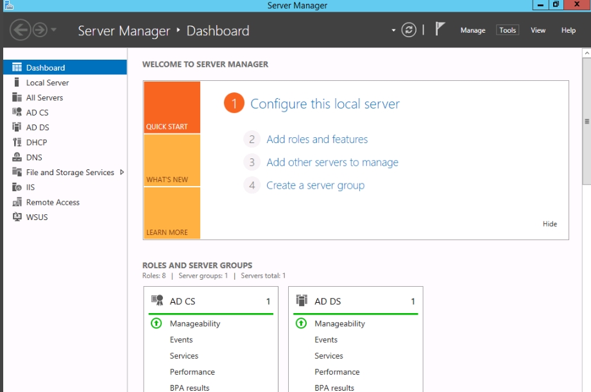
Task: Click AD DS Manageability green status icon
Action: 301,323
